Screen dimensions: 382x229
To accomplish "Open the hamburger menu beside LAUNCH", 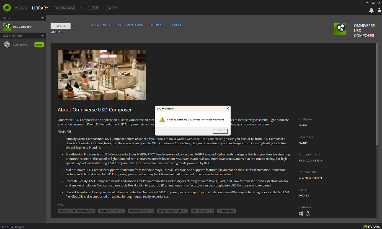I will click(73, 26).
